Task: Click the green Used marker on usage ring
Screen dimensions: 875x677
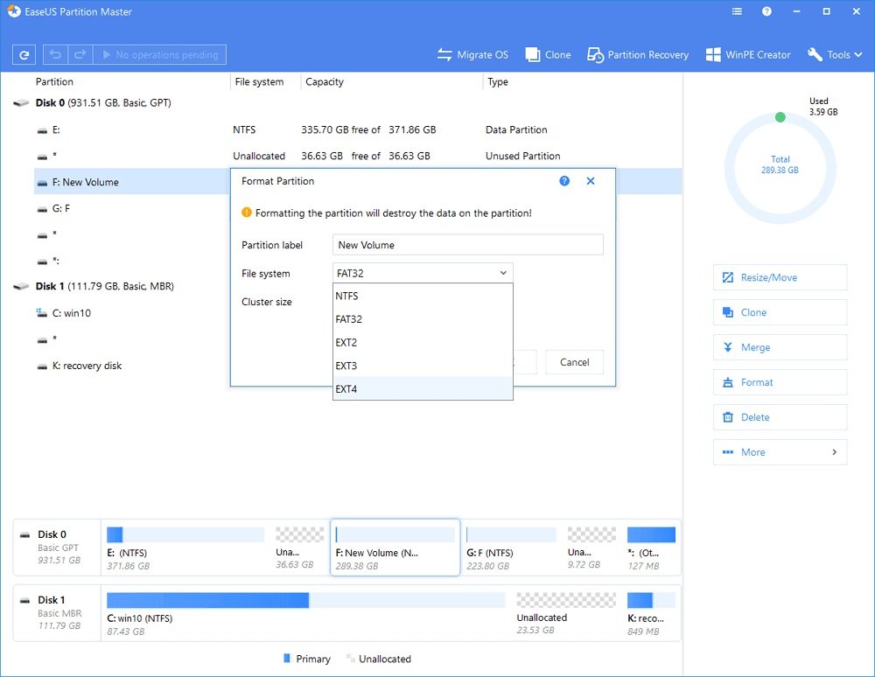Action: point(780,117)
